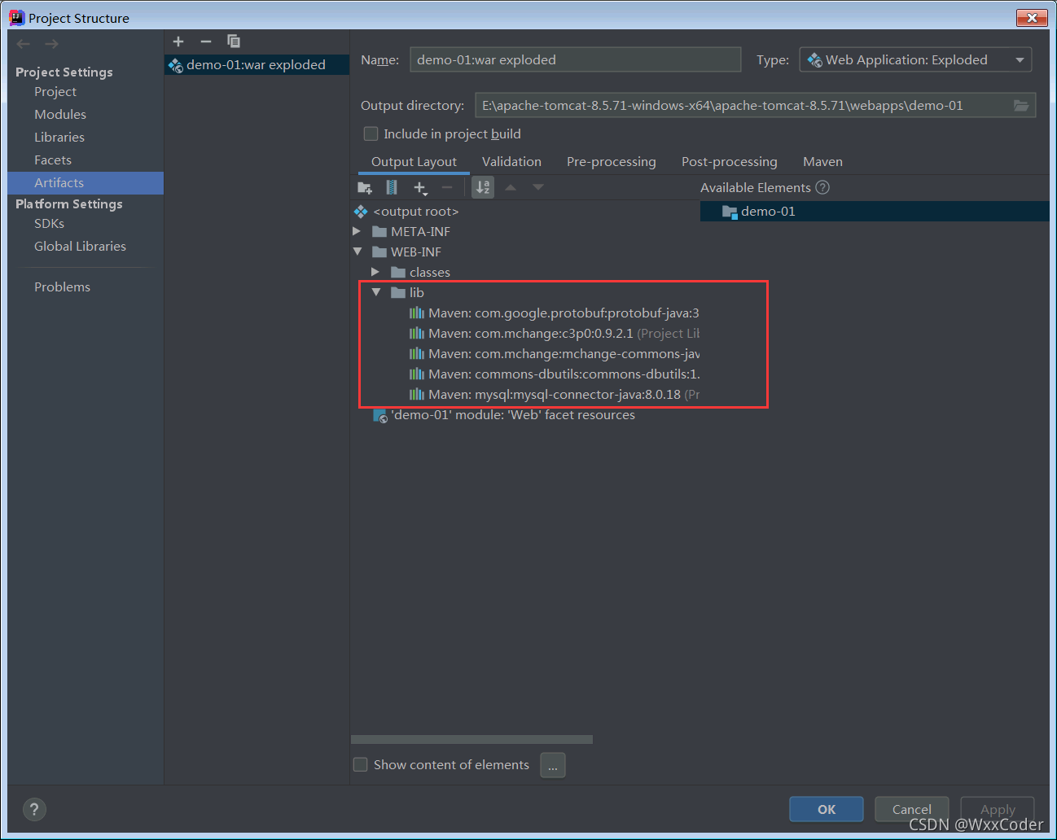Enable the Include in project build checkbox
This screenshot has height=840, width=1057.
[371, 133]
